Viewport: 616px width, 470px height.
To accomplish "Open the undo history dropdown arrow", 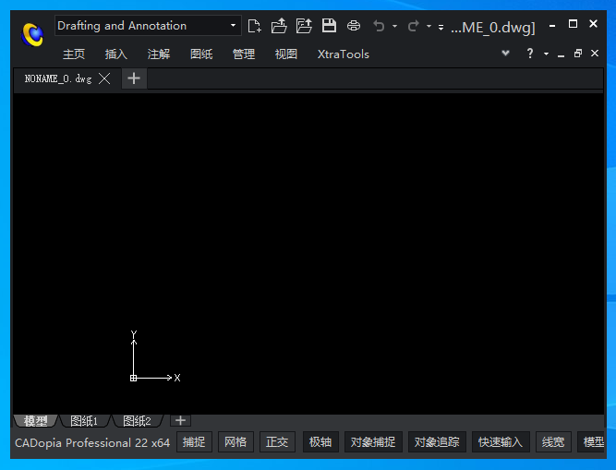I will point(394,26).
